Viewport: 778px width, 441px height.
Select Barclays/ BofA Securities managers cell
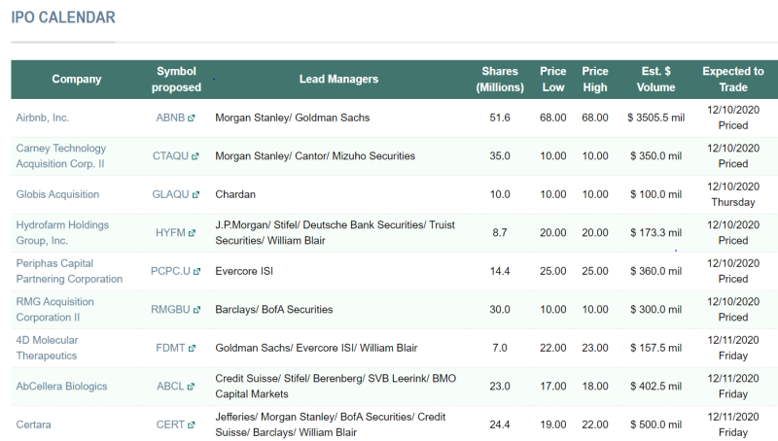coord(274,310)
